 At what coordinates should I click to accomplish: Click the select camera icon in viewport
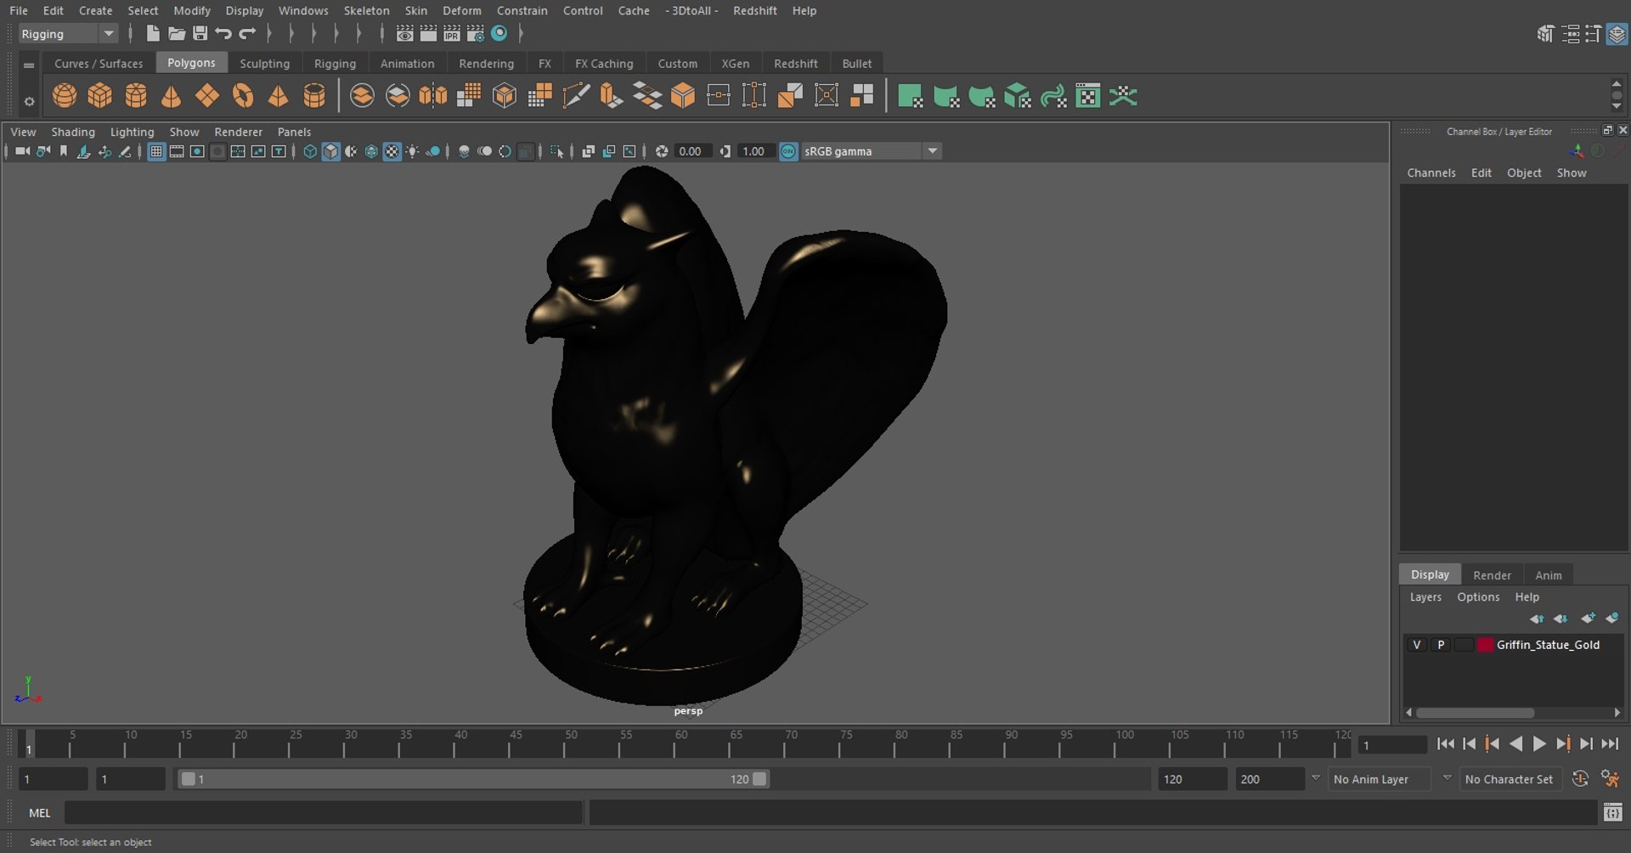[x=23, y=151]
